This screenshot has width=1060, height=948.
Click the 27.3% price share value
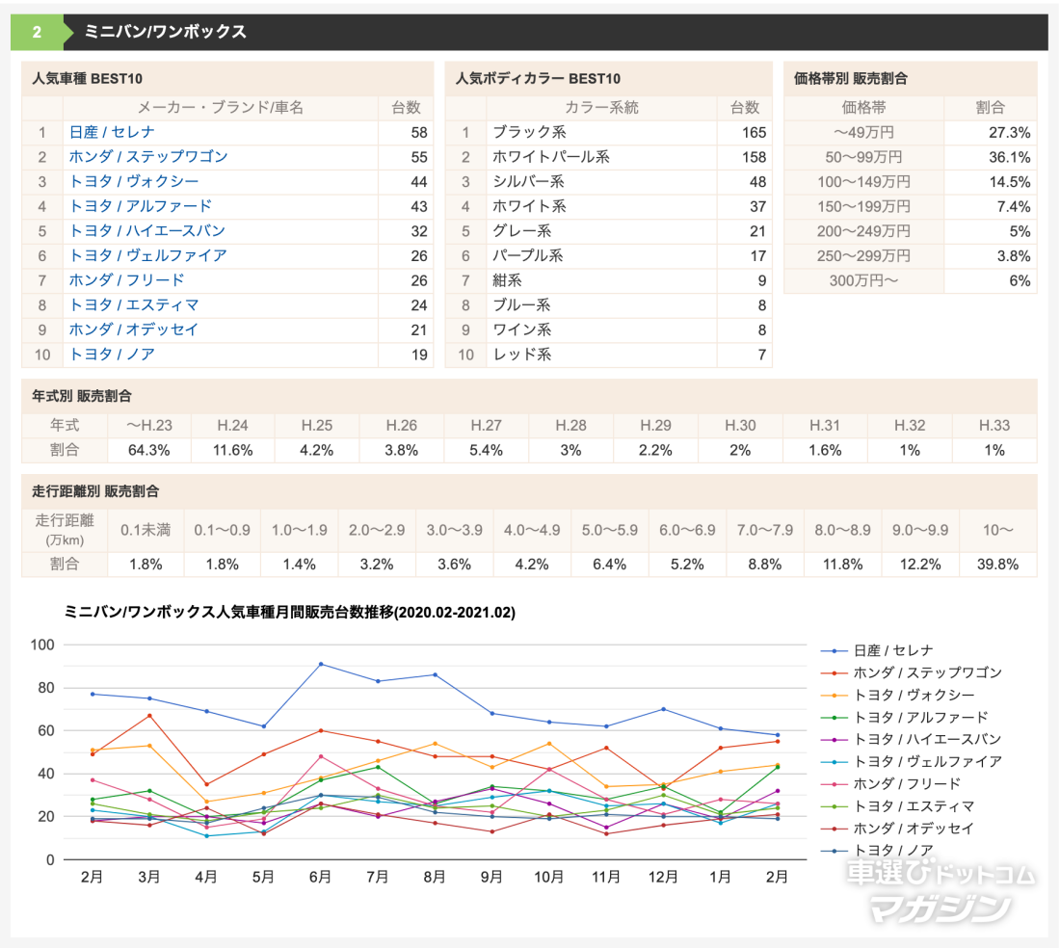1009,132
